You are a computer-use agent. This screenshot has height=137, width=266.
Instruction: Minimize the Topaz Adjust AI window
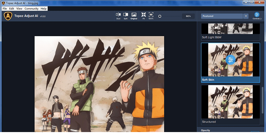(245, 2)
